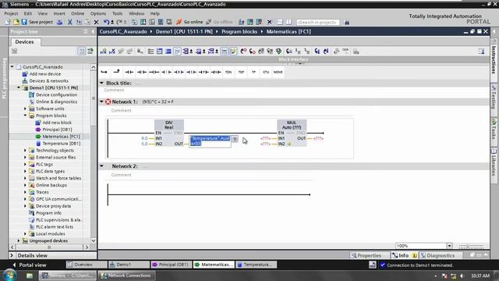
Task: Open Device configuration tree item
Action: pyautogui.click(x=56, y=94)
